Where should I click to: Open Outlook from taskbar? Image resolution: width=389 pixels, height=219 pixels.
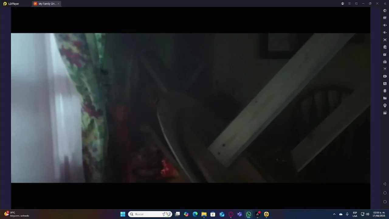click(x=222, y=214)
